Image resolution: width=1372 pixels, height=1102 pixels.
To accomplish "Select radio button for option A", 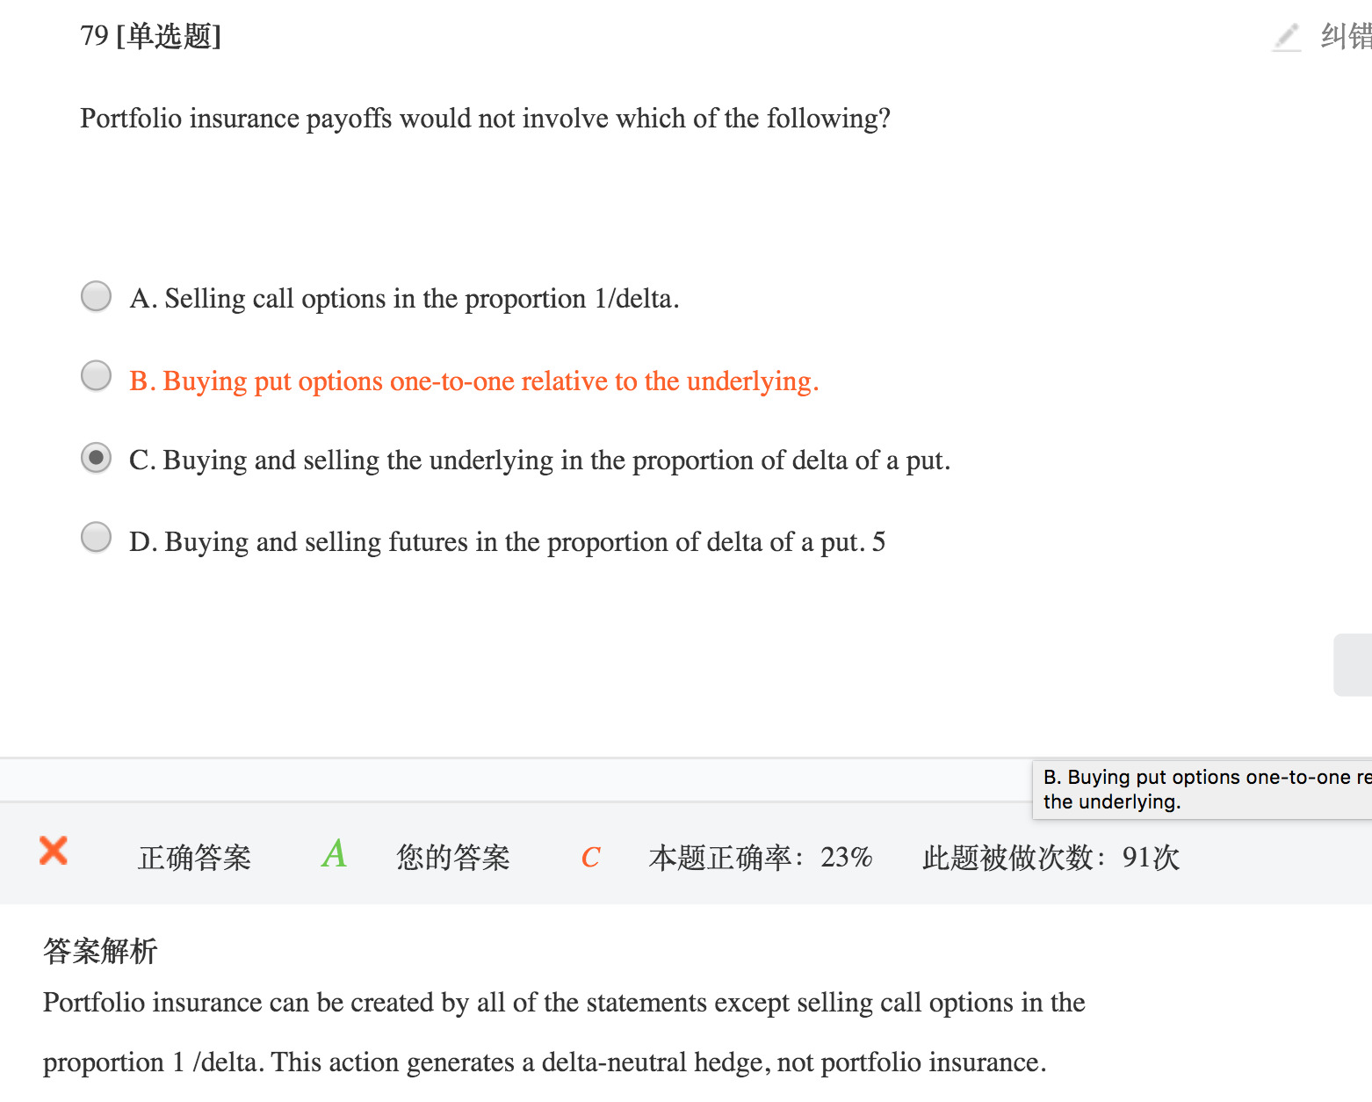I will click(96, 296).
